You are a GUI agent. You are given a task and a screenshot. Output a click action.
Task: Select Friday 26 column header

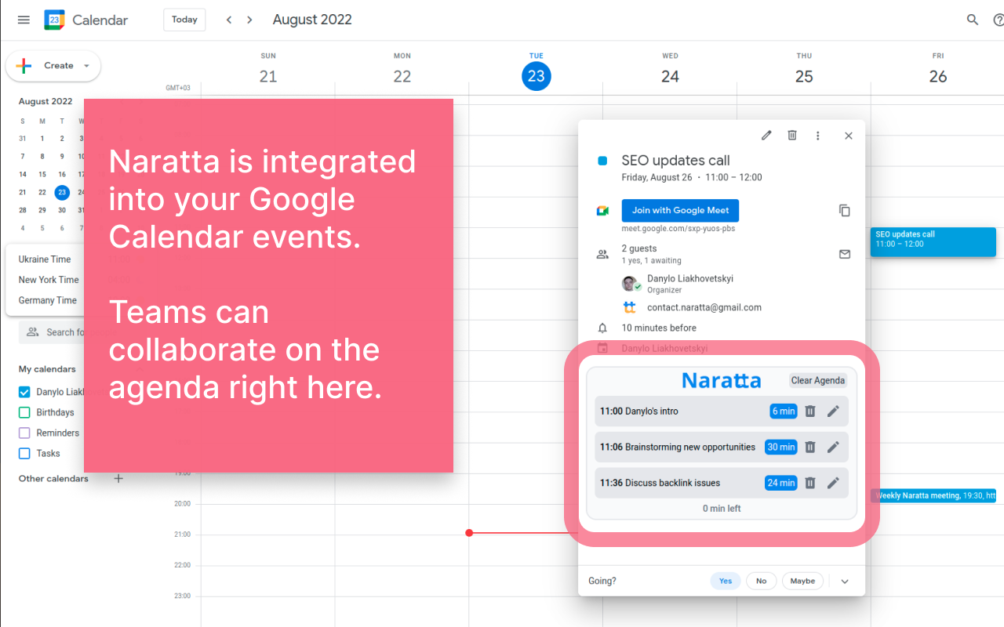click(938, 70)
